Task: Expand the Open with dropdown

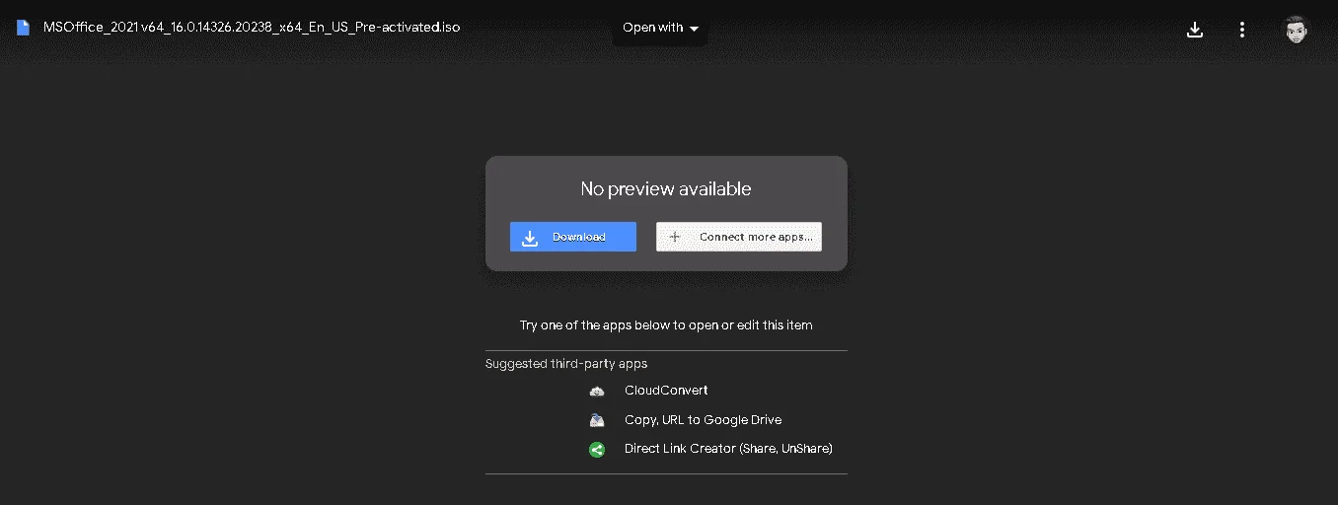Action: [x=660, y=28]
